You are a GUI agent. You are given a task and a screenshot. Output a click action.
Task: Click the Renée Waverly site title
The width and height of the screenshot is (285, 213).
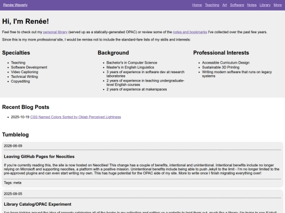pyautogui.click(x=15, y=5)
